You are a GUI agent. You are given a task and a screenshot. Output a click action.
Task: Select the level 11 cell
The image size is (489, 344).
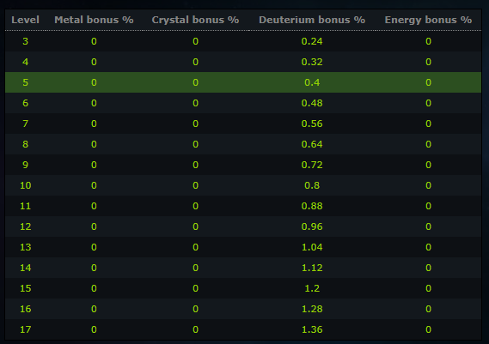click(x=25, y=206)
